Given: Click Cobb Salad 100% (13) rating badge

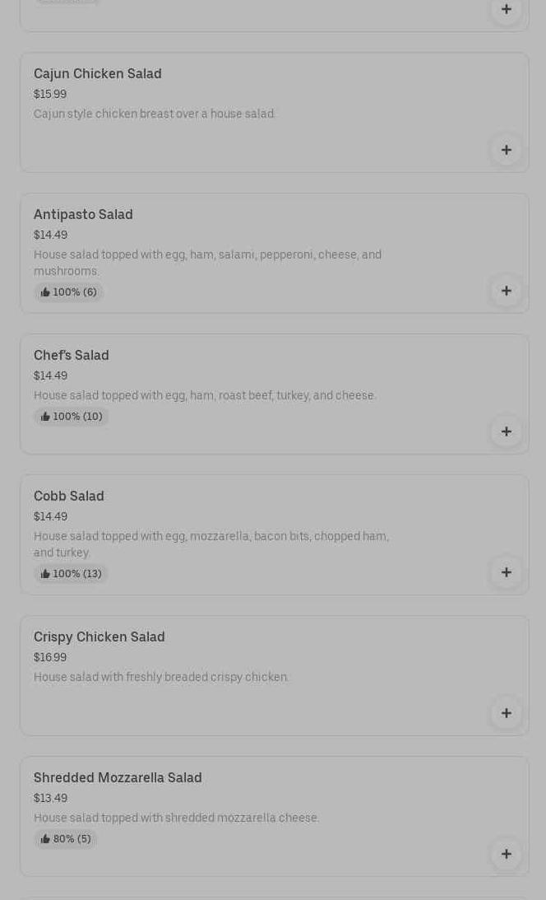Looking at the screenshot, I should pos(72,574).
